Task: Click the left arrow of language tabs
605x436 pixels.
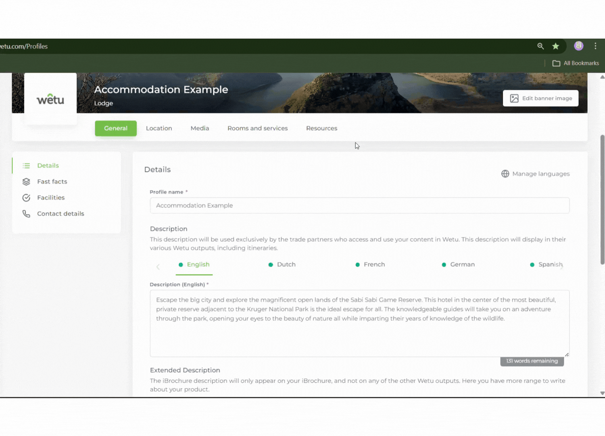Action: (158, 266)
